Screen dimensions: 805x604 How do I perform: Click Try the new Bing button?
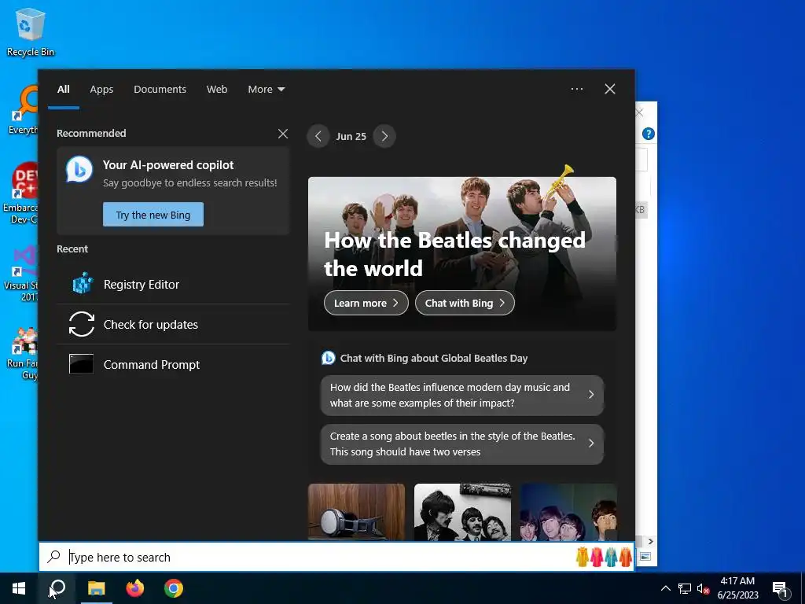point(153,214)
